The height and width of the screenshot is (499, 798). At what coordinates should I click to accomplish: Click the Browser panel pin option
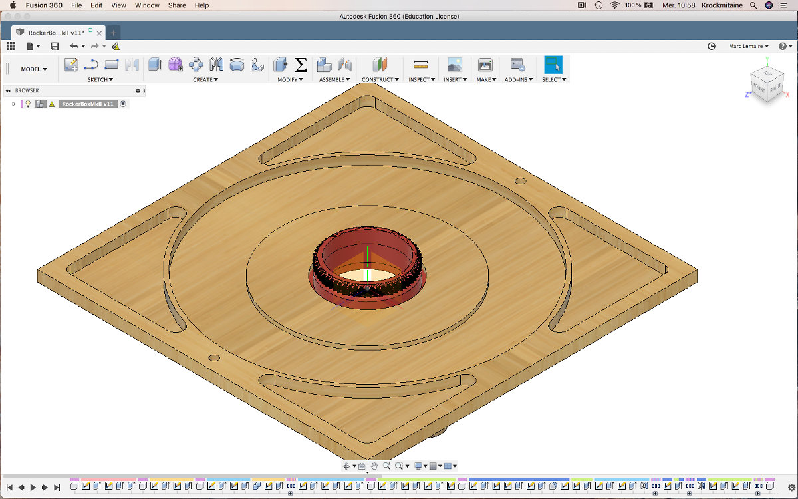pos(138,90)
